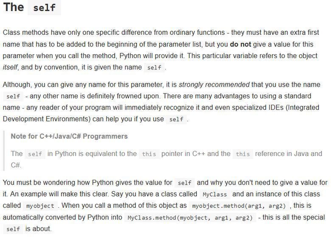Click the self code in the note block
The width and height of the screenshot is (331, 237).
click(35, 154)
